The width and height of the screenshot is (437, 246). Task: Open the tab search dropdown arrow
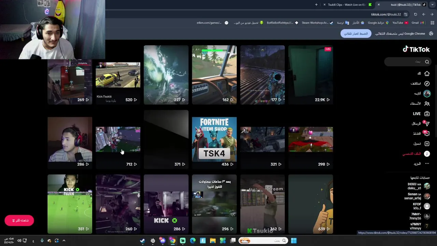coord(433,5)
